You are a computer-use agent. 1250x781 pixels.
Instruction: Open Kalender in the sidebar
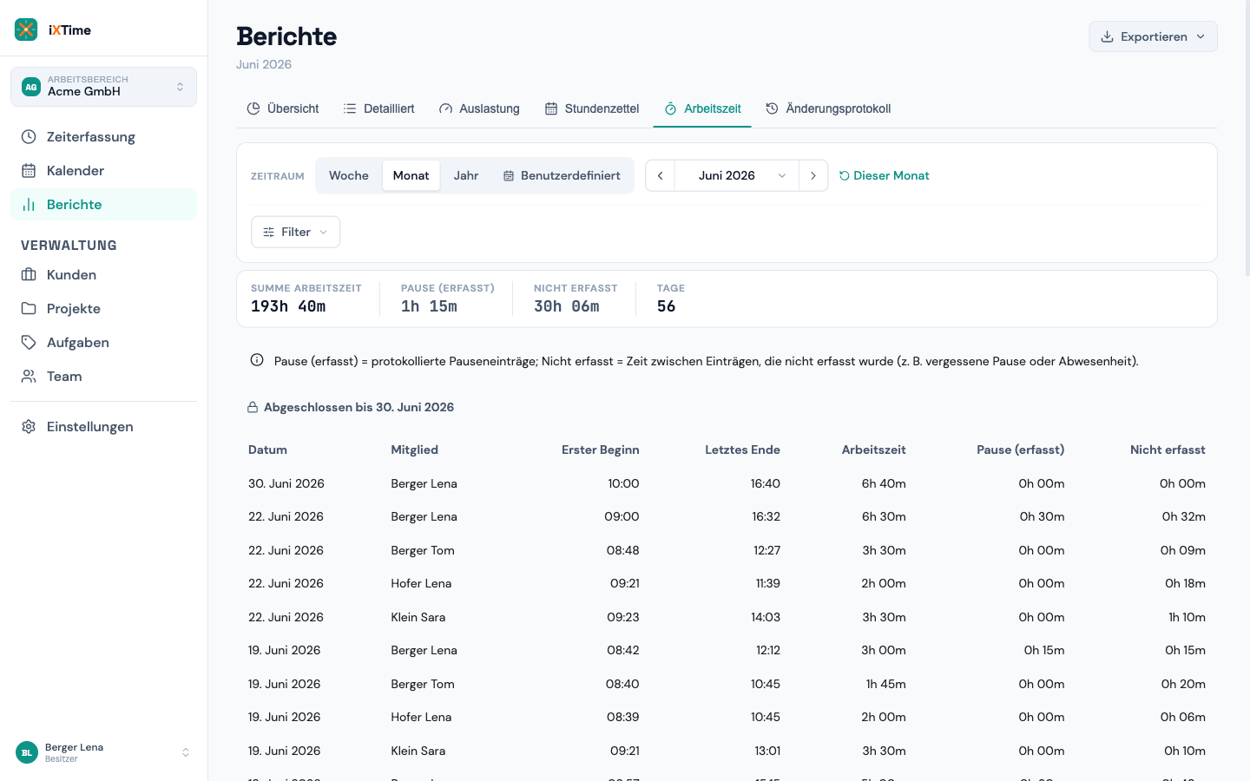tap(103, 171)
